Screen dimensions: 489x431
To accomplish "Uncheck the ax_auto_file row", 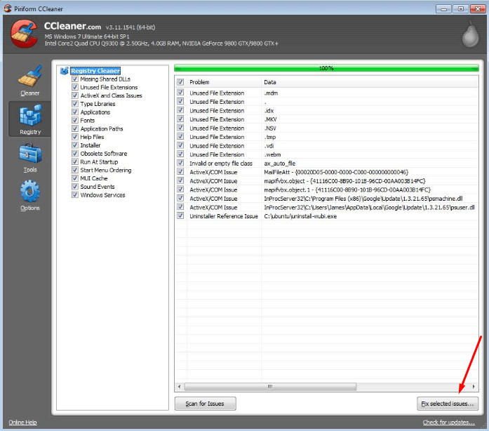I will tap(180, 163).
